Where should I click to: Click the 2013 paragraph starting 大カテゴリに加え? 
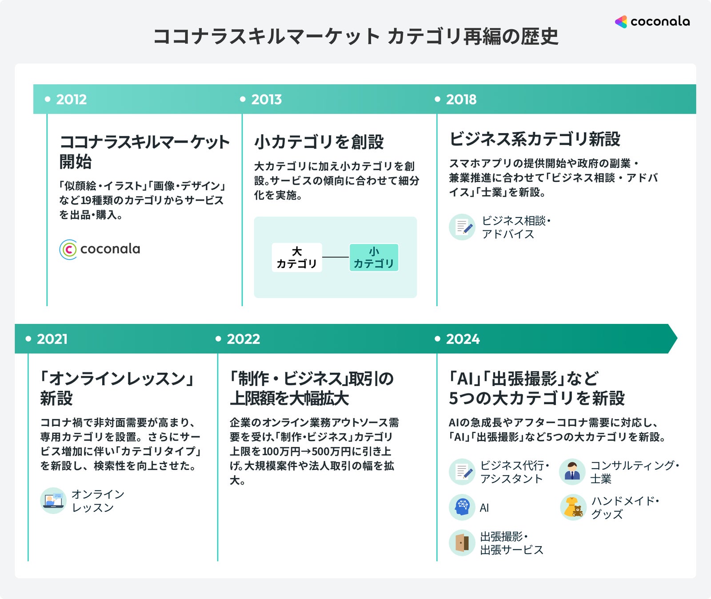(337, 181)
